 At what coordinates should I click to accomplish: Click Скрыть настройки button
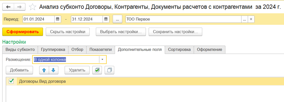point(68,32)
